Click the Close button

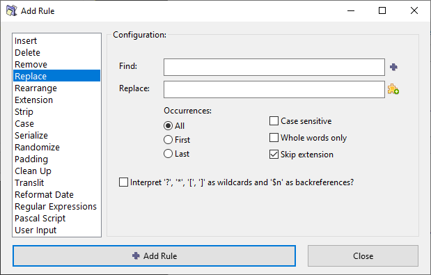363,256
